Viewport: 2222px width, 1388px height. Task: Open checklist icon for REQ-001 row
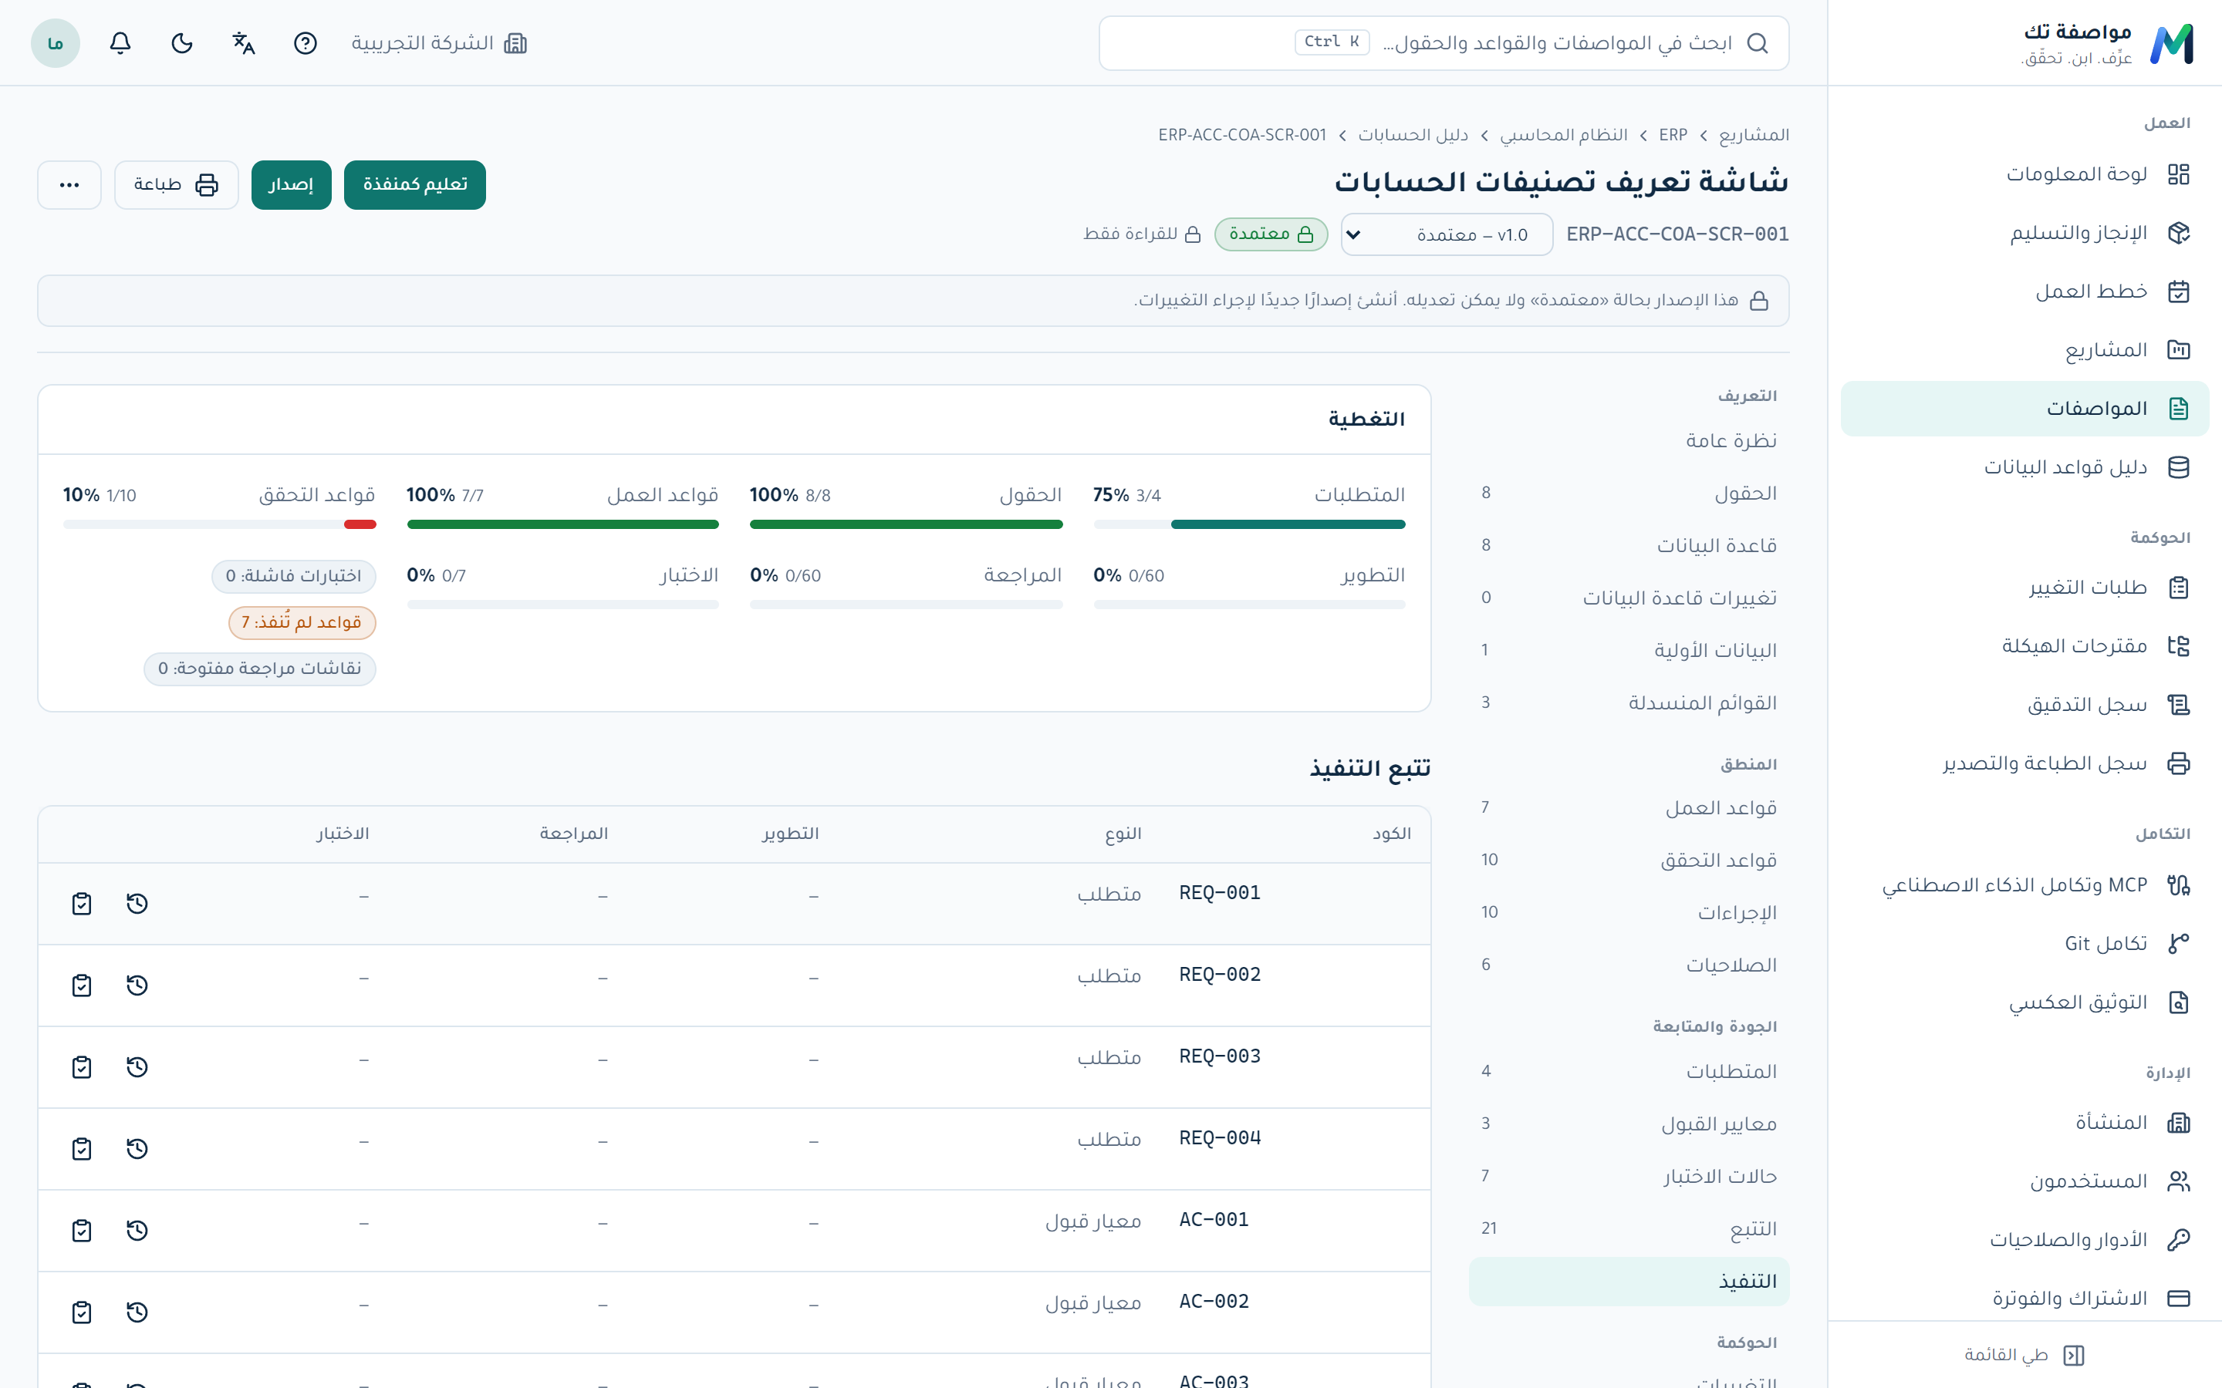pyautogui.click(x=82, y=903)
